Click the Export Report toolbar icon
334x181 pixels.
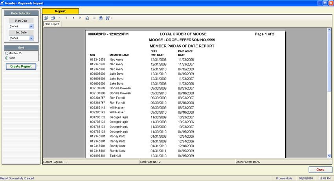point(46,18)
